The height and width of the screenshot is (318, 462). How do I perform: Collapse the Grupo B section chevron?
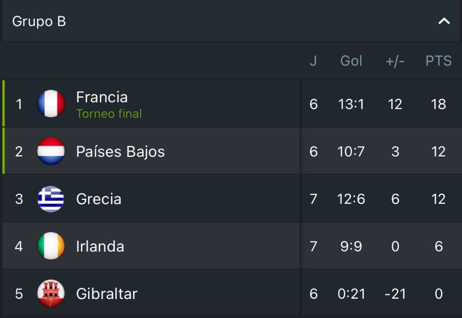pos(444,21)
